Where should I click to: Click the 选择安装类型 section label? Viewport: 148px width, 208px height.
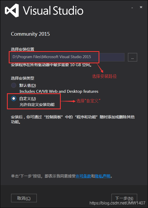pyautogui.click(x=23, y=78)
